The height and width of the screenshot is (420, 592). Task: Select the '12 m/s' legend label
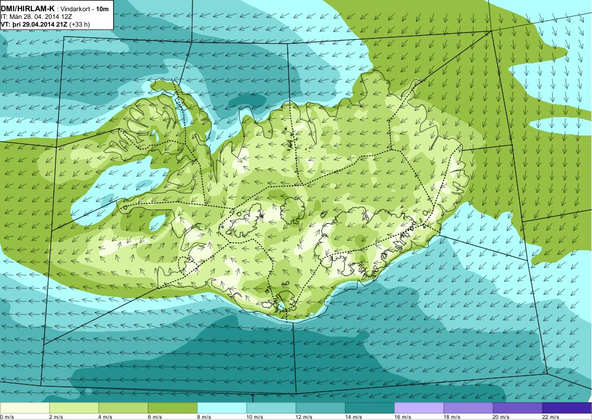(x=304, y=417)
